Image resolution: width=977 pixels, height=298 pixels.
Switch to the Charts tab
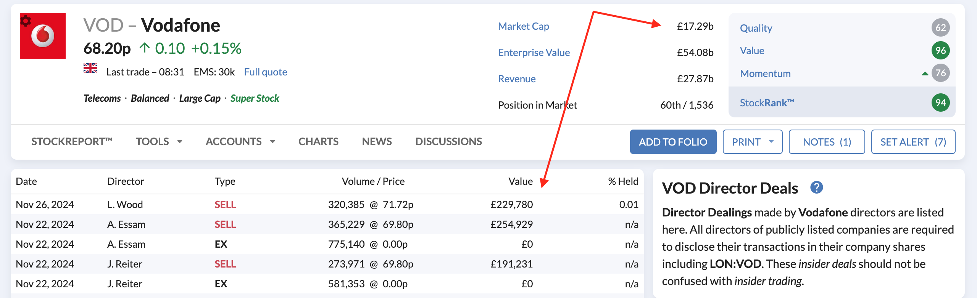point(318,142)
